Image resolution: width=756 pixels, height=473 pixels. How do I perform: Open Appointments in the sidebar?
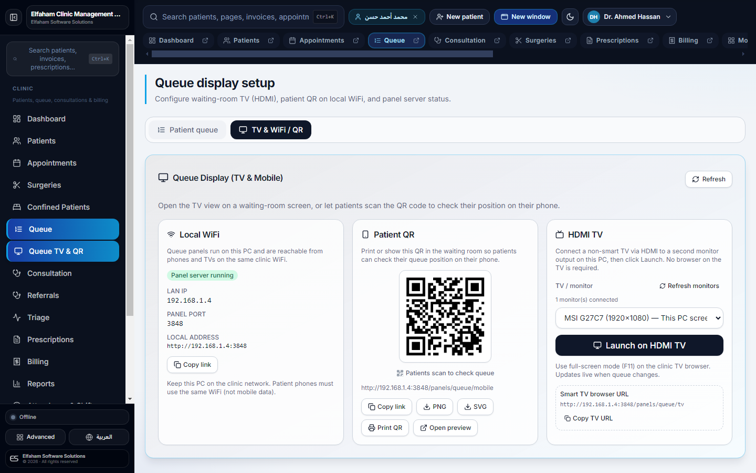62,163
